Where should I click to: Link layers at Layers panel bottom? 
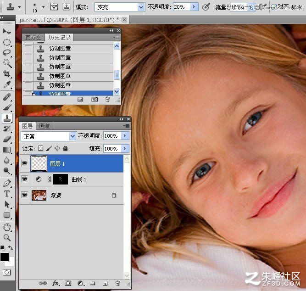click(43, 283)
